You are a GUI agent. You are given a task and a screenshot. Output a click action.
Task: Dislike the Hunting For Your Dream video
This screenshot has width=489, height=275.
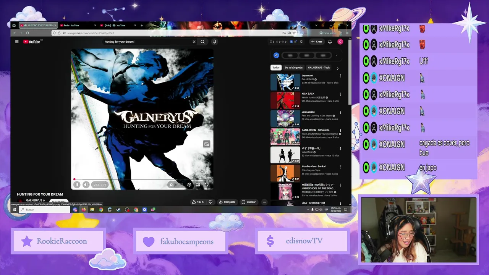(210, 202)
